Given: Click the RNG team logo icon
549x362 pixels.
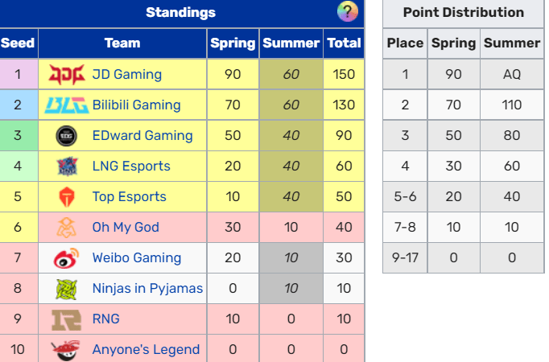Looking at the screenshot, I should tap(65, 319).
